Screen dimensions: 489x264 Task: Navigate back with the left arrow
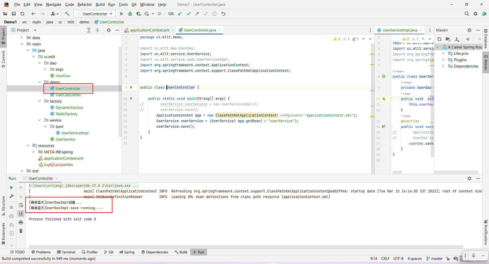[x=33, y=14]
